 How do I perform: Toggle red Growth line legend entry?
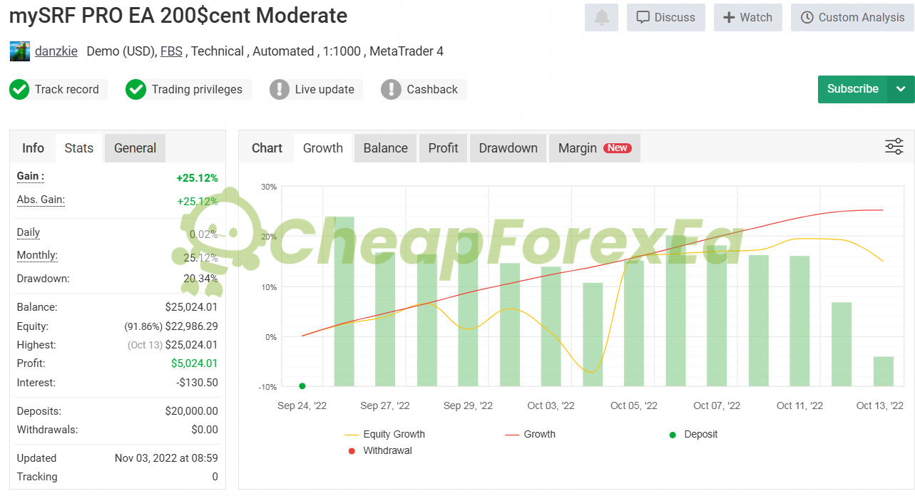coord(530,434)
